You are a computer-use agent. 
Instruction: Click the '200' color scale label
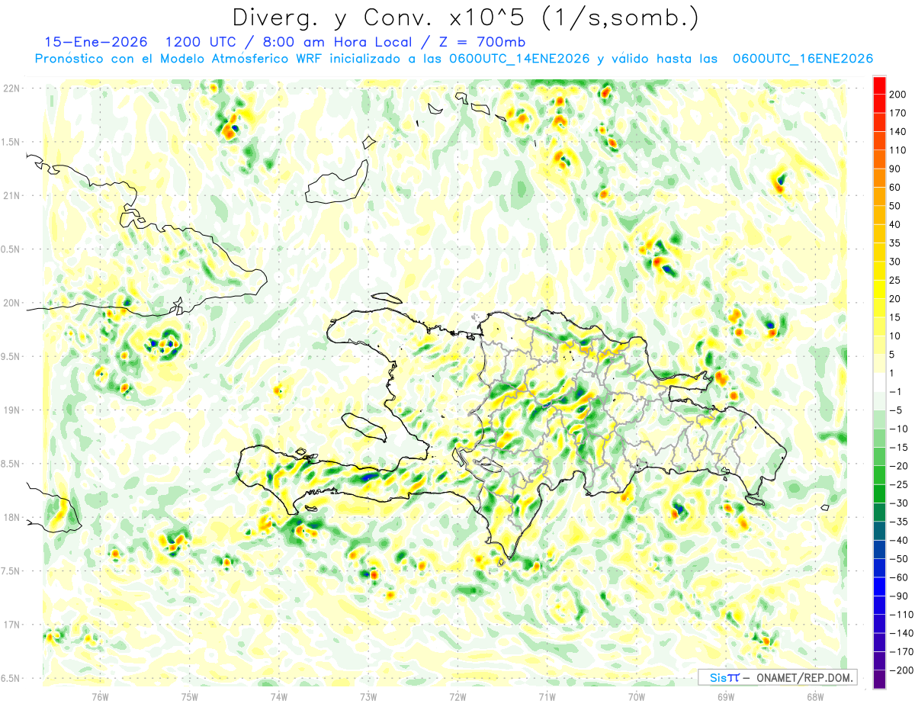tap(897, 94)
